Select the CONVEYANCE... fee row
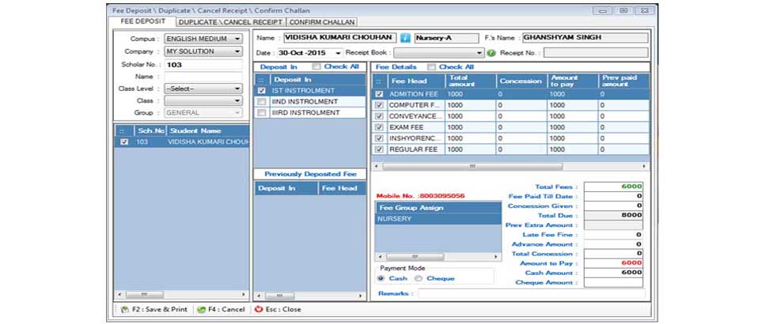 tap(510, 116)
